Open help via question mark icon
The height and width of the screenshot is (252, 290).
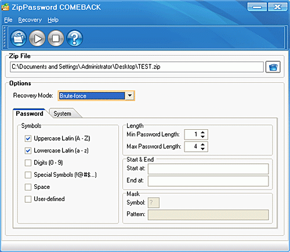pos(74,38)
